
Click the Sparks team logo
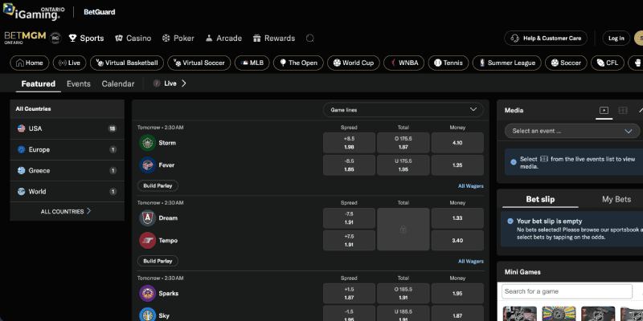(147, 293)
